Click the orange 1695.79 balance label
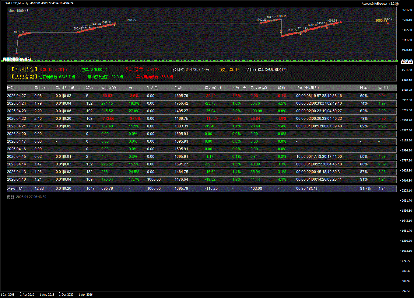The height and width of the screenshot is (298, 414). click(x=381, y=21)
